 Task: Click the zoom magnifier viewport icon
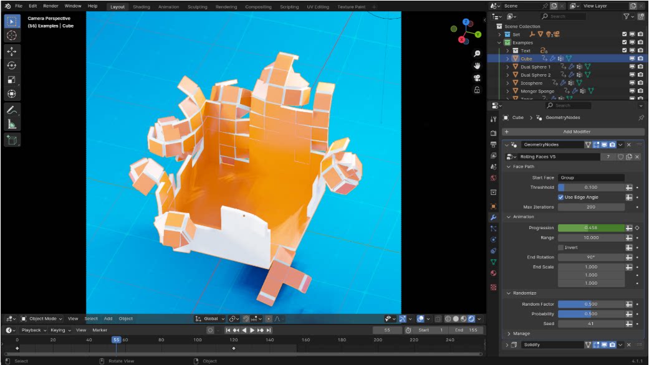(477, 54)
